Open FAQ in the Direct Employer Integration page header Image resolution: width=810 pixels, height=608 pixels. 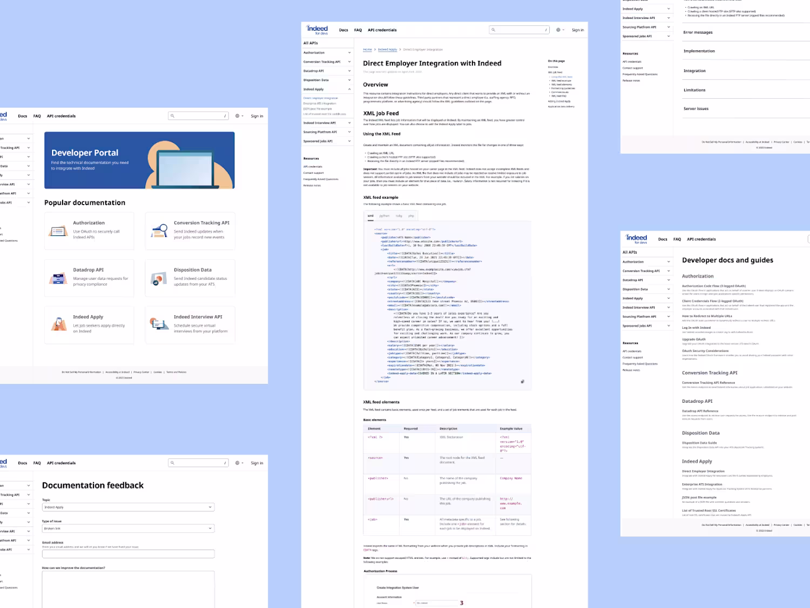358,30
